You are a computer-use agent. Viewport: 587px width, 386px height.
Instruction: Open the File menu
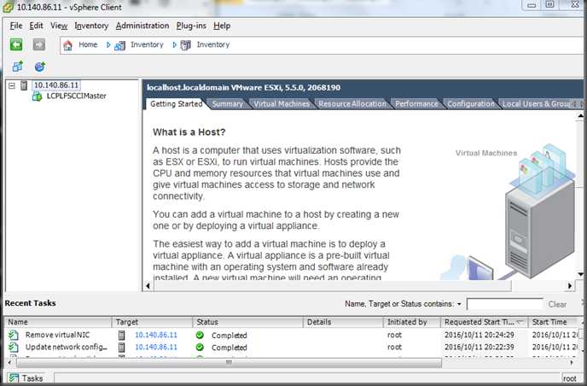(16, 26)
